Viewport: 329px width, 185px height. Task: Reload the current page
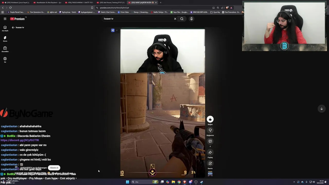point(10,8)
